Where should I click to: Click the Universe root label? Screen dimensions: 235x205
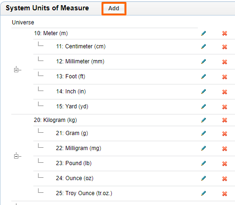coord(23,23)
